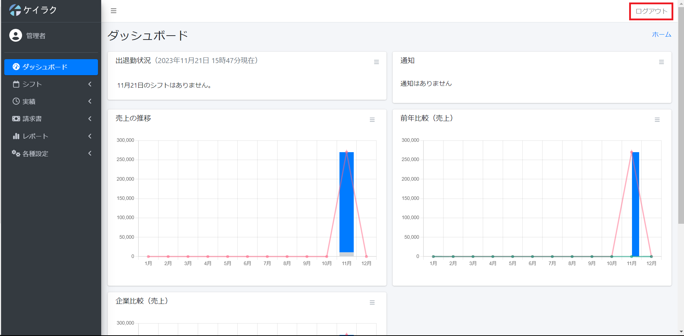The image size is (684, 336).
Task: Click the 管理者 user avatar icon
Action: [16, 35]
